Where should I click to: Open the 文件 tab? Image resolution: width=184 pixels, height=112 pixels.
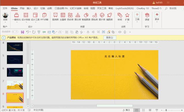[x=5, y=8]
